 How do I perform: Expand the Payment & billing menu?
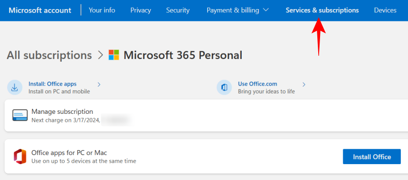[238, 10]
